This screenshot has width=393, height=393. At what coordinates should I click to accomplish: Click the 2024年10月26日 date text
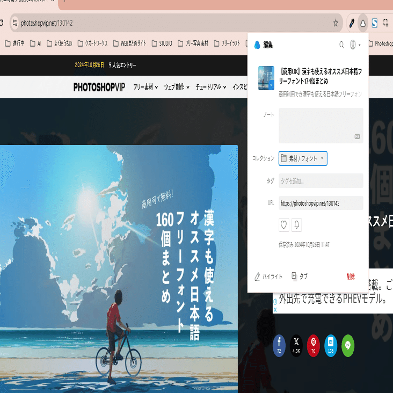tap(89, 65)
